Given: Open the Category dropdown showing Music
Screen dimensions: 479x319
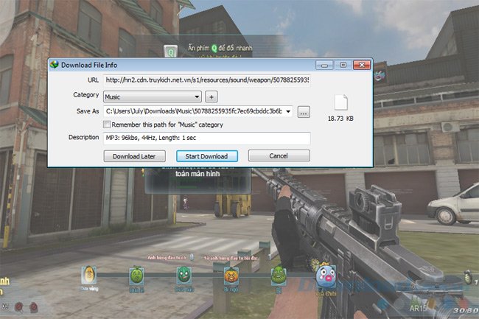Looking at the screenshot, I should coord(152,97).
